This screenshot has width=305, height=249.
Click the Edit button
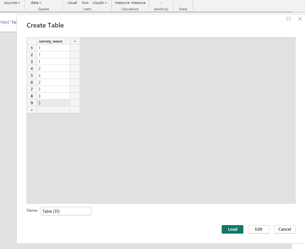coord(259,229)
